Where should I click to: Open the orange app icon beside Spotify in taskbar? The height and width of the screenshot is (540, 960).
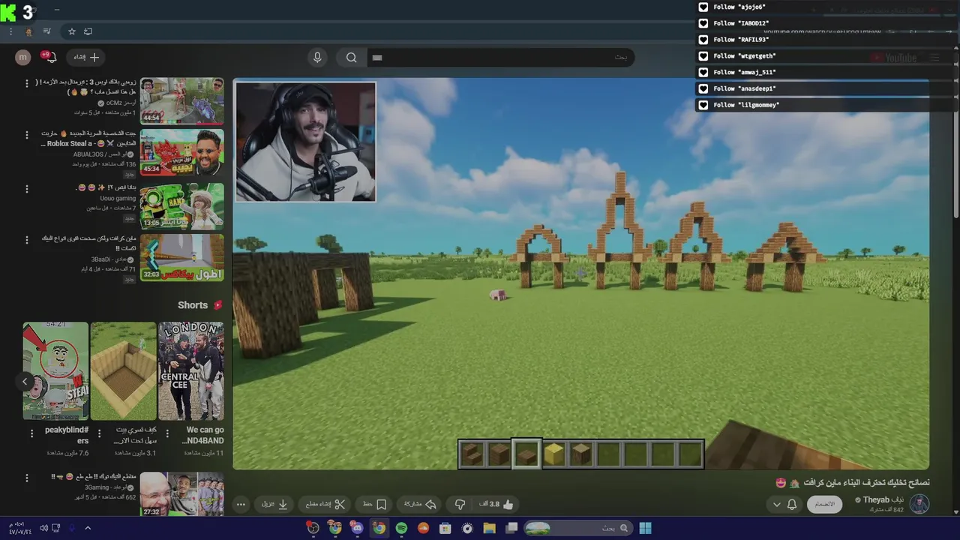point(423,528)
